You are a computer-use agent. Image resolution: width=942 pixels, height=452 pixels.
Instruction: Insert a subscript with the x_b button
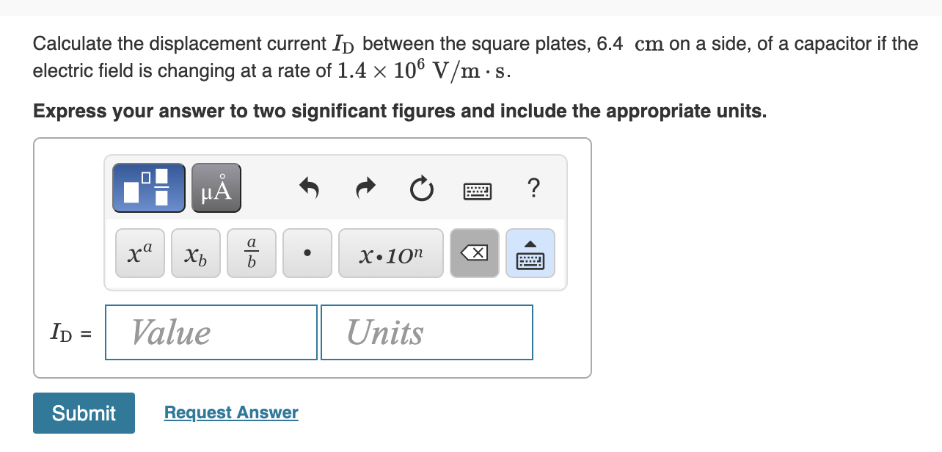[195, 252]
